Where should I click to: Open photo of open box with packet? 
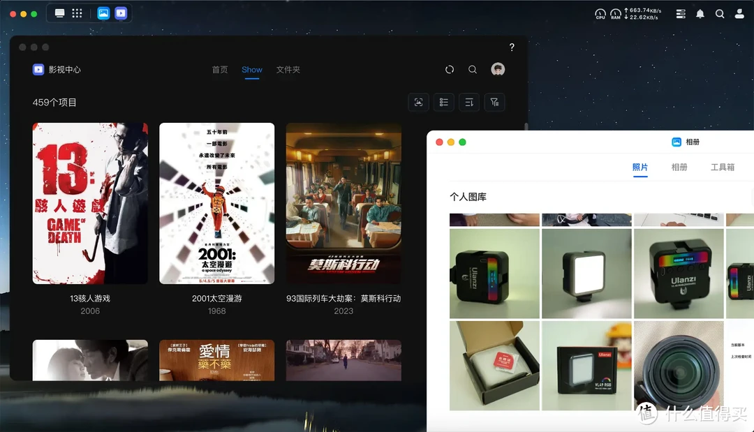click(x=494, y=366)
